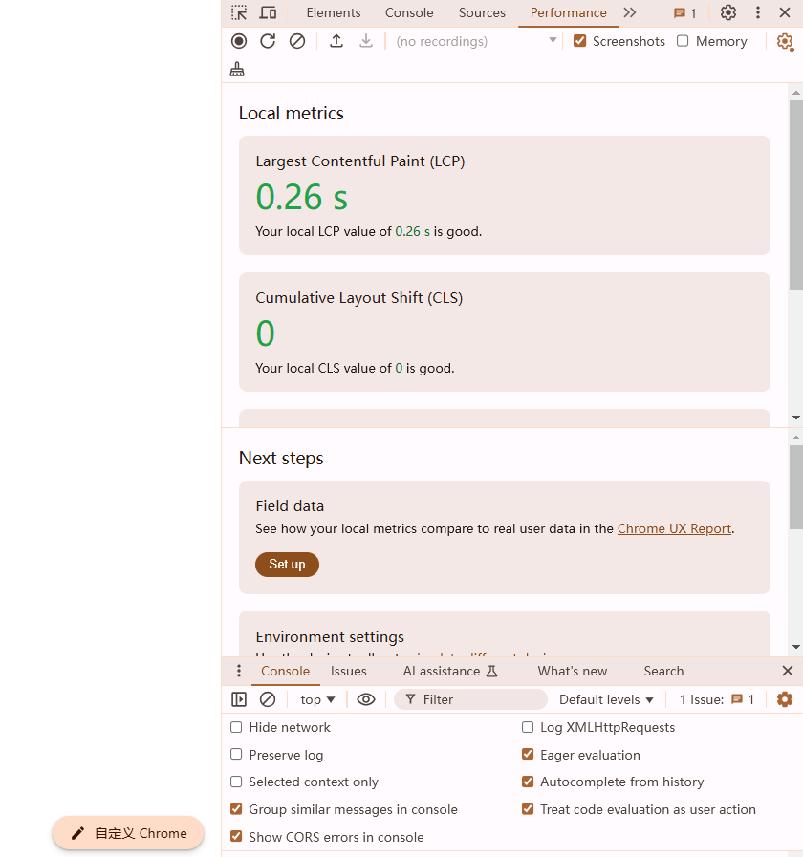This screenshot has width=803, height=857.
Task: Disable Eager evaluation checkbox
Action: point(528,754)
